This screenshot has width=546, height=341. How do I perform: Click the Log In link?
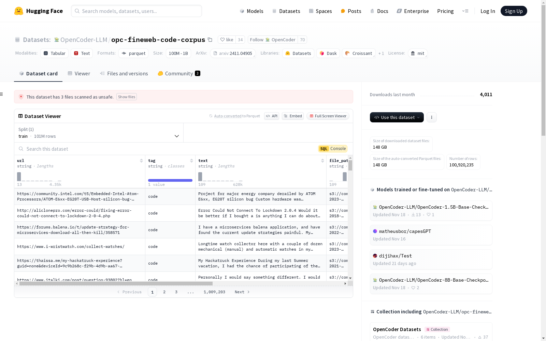click(488, 11)
